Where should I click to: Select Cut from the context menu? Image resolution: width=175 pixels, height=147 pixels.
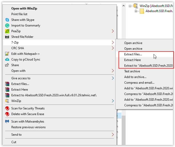pos(14,142)
